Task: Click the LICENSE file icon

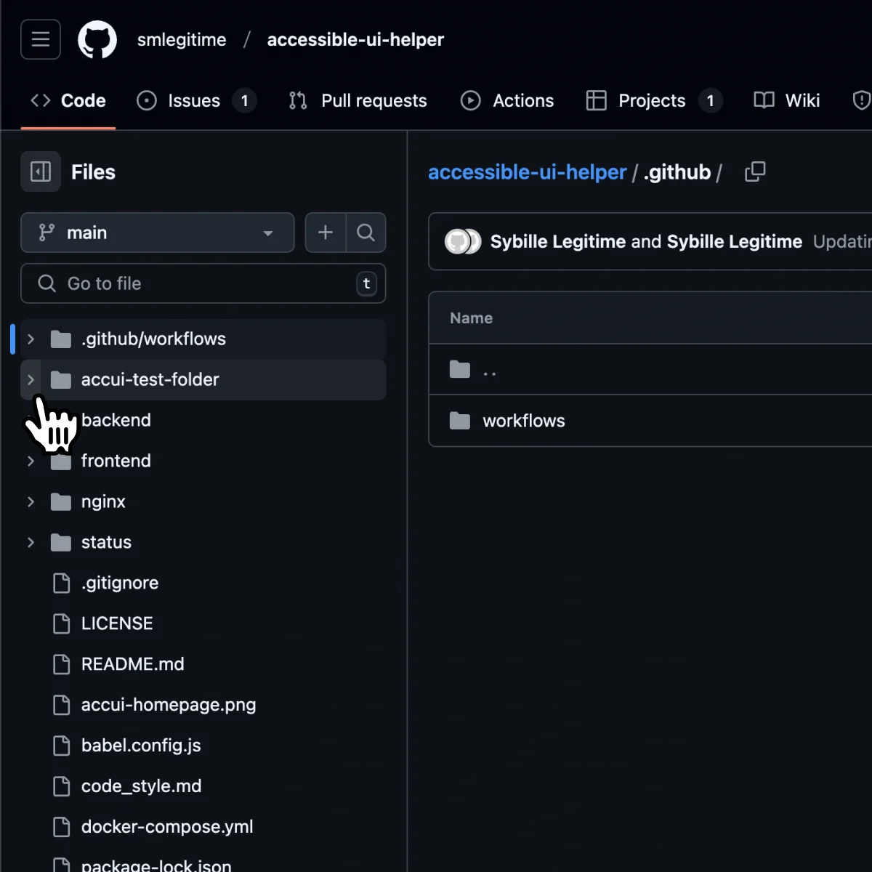Action: 62,623
